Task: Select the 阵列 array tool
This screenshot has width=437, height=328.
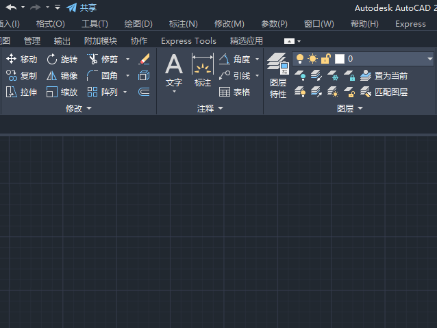Action: (102, 92)
